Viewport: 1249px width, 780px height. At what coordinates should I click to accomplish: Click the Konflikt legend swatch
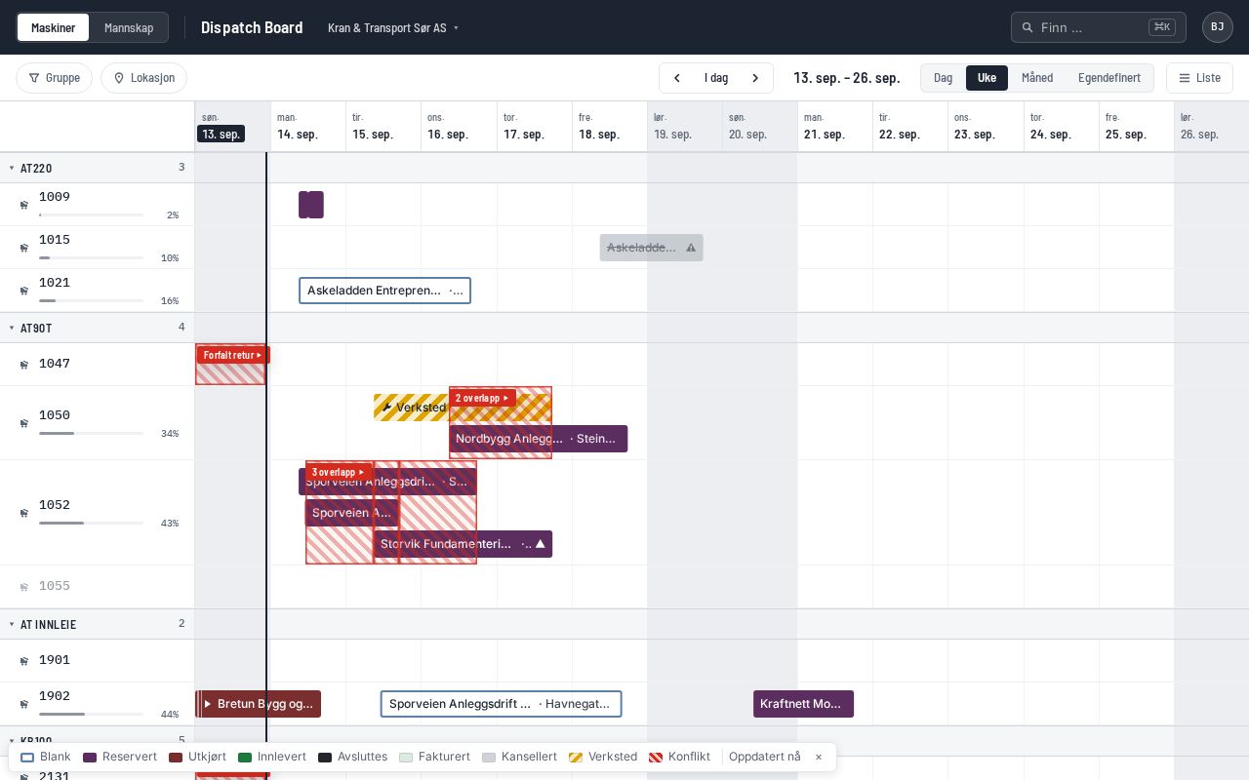pos(656,757)
